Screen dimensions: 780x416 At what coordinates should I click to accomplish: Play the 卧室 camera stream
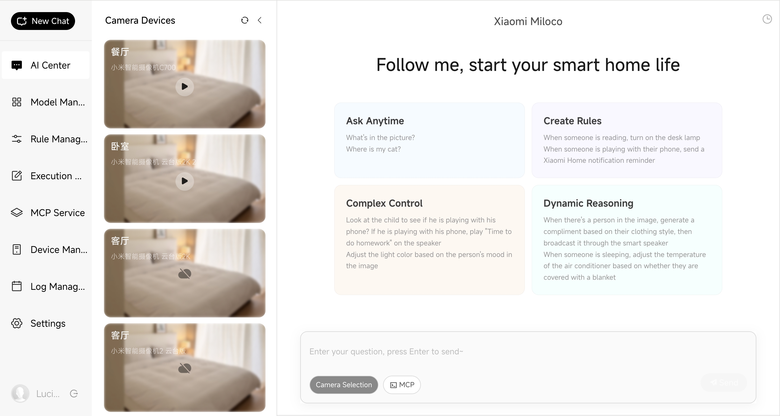coord(184,181)
